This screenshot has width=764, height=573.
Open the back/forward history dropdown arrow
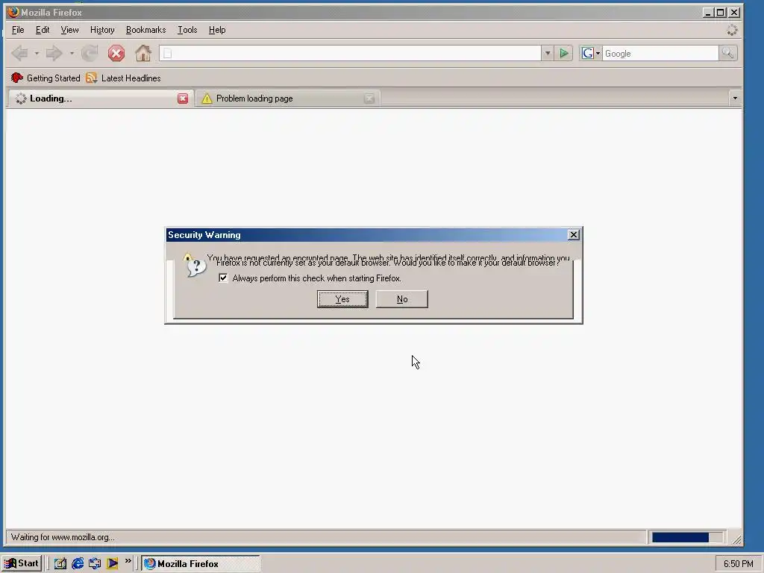(x=72, y=53)
